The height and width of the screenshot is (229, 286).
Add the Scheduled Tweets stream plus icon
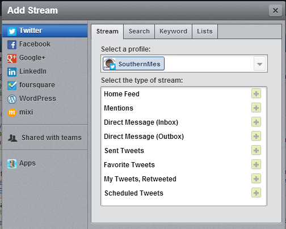click(256, 193)
